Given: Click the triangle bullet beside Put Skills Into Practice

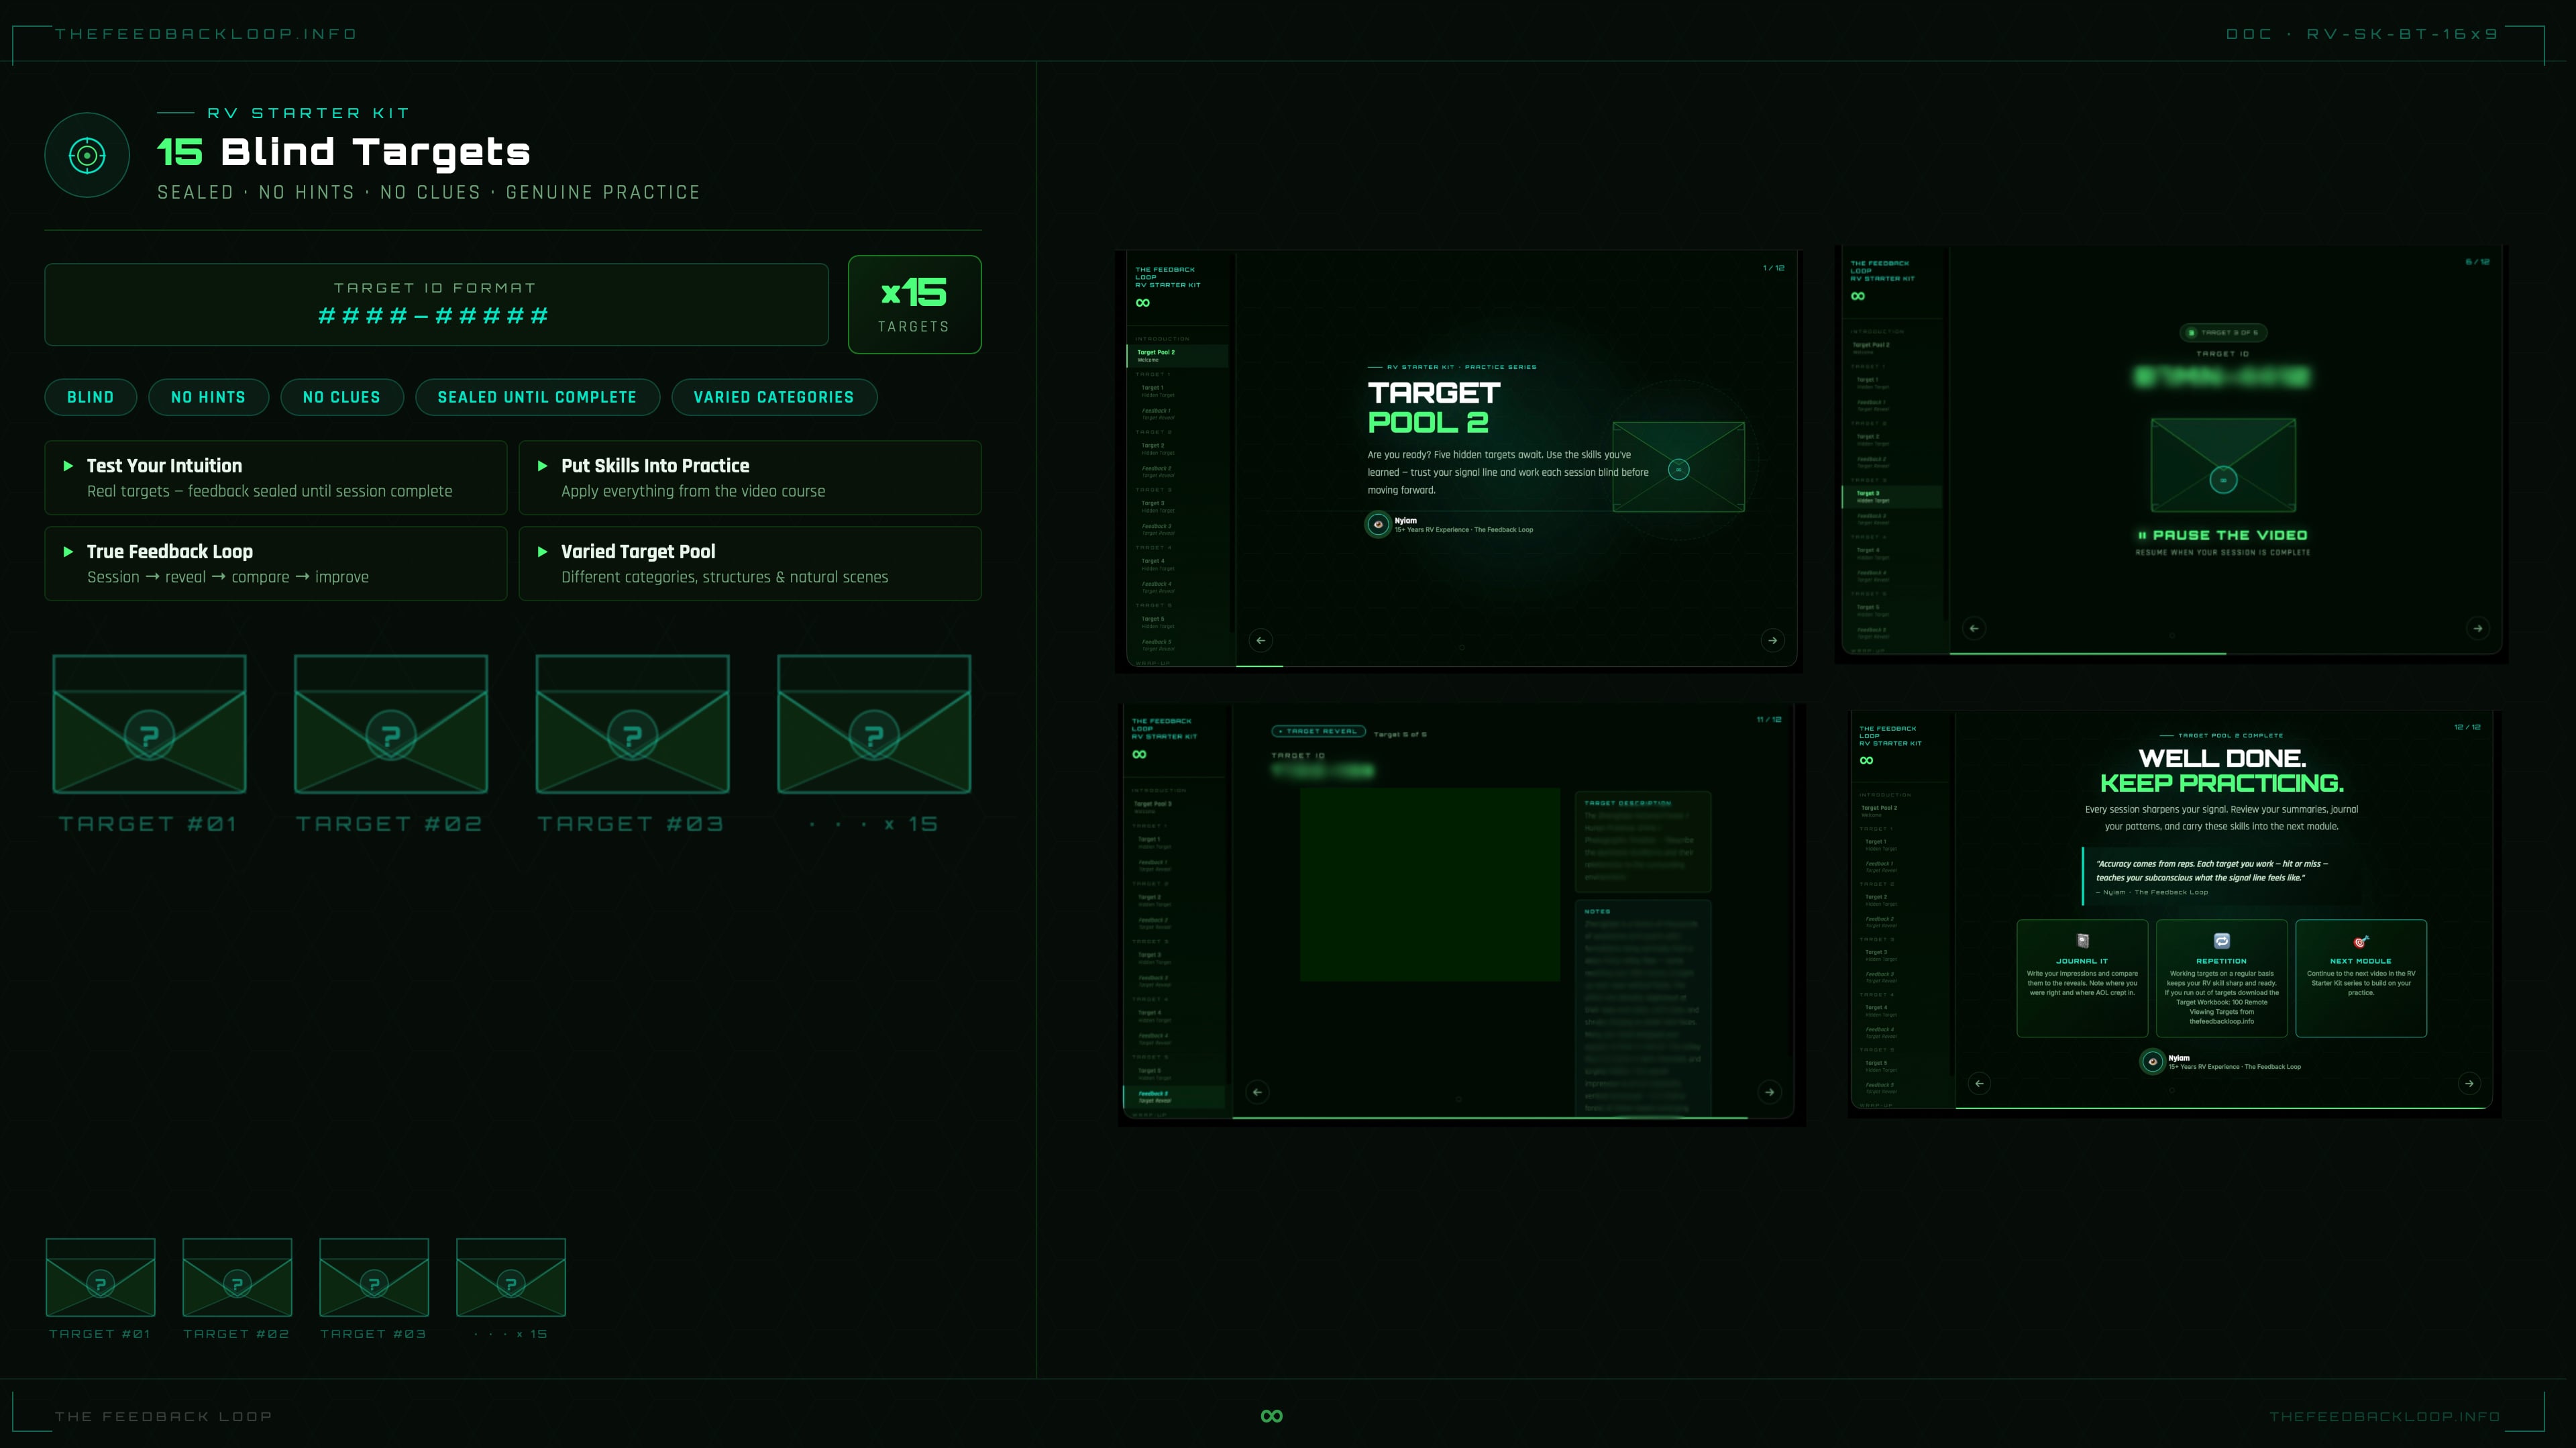Looking at the screenshot, I should pos(542,466).
